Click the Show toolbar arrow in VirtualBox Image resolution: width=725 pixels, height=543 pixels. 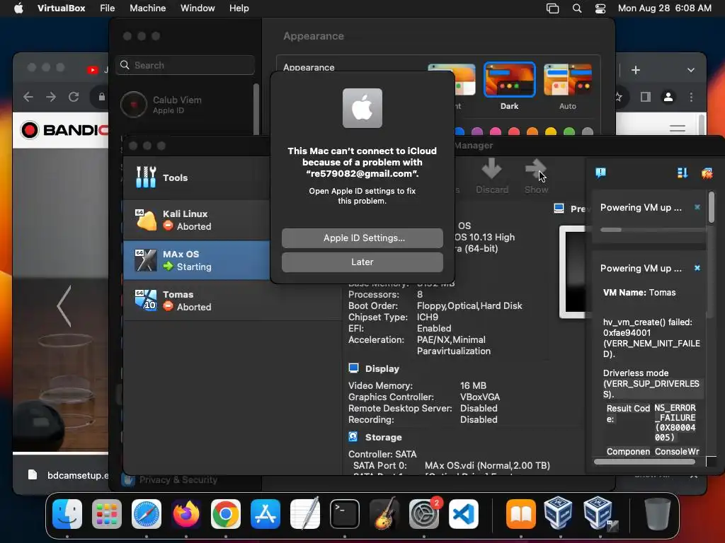point(536,176)
